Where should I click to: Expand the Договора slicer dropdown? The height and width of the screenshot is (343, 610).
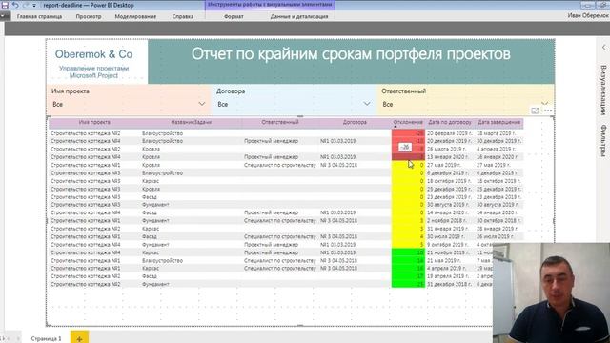(366, 104)
